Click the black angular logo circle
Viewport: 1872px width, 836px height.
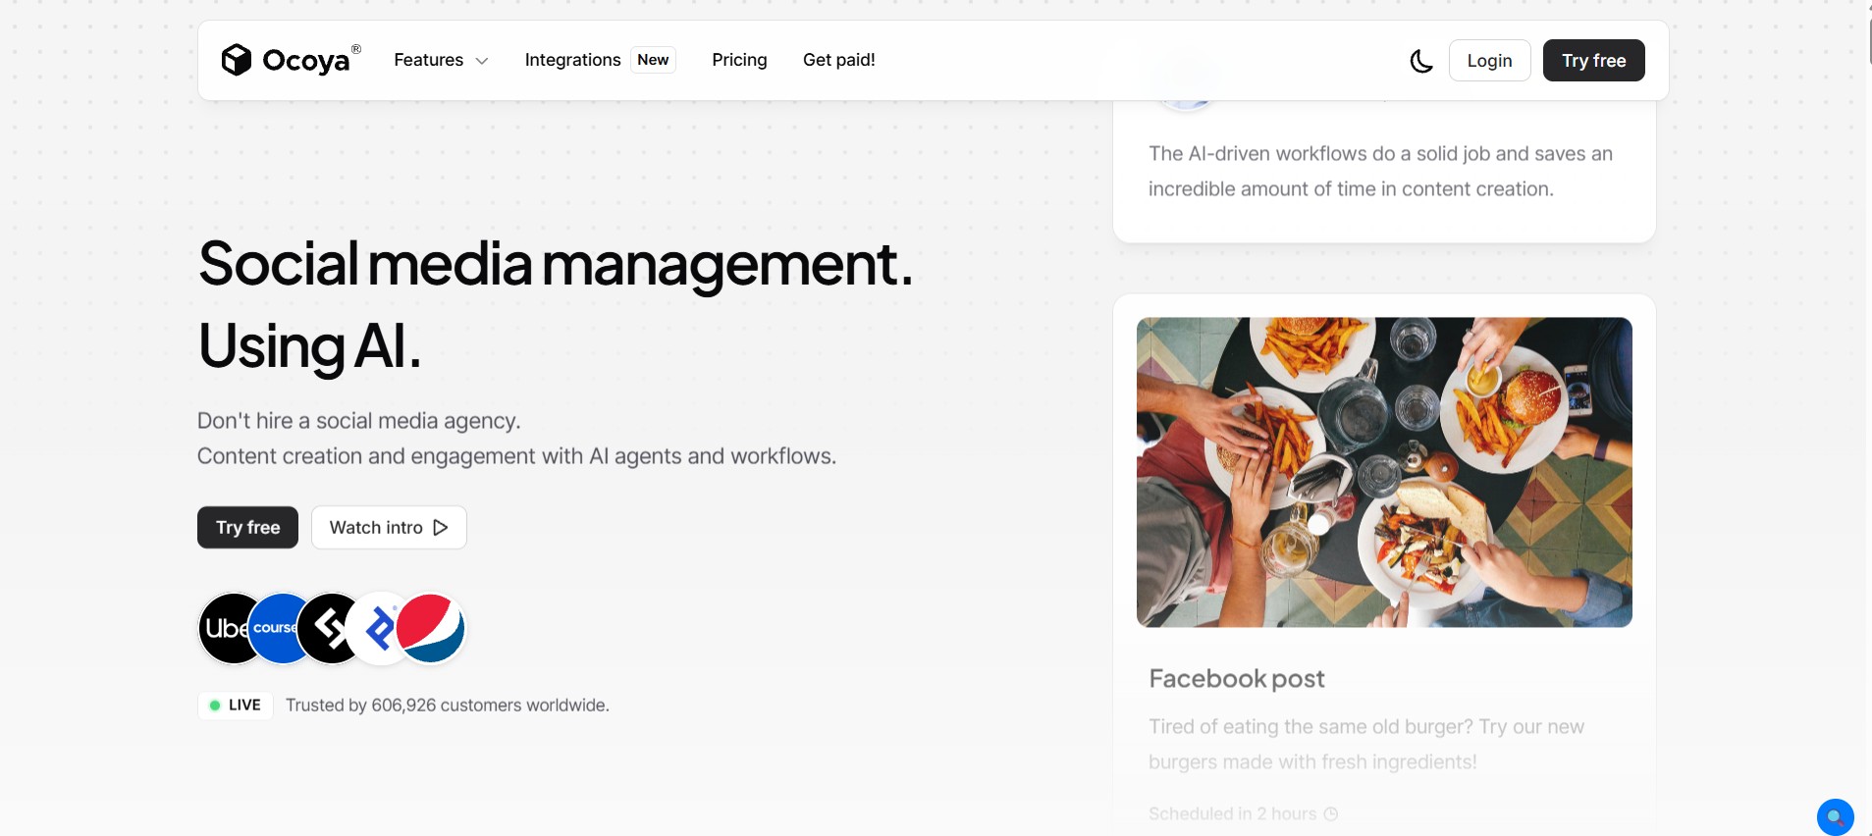tap(328, 628)
